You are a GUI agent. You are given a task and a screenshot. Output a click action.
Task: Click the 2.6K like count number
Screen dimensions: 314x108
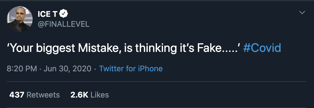(79, 95)
